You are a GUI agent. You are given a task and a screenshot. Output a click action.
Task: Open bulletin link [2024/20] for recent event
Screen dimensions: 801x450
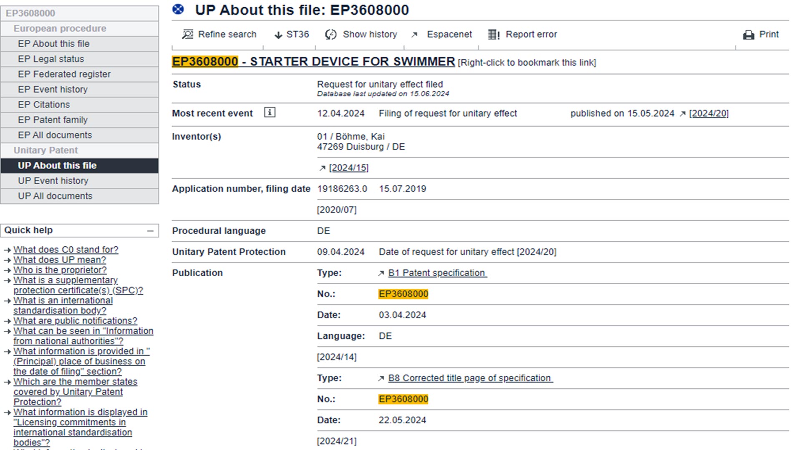click(708, 113)
